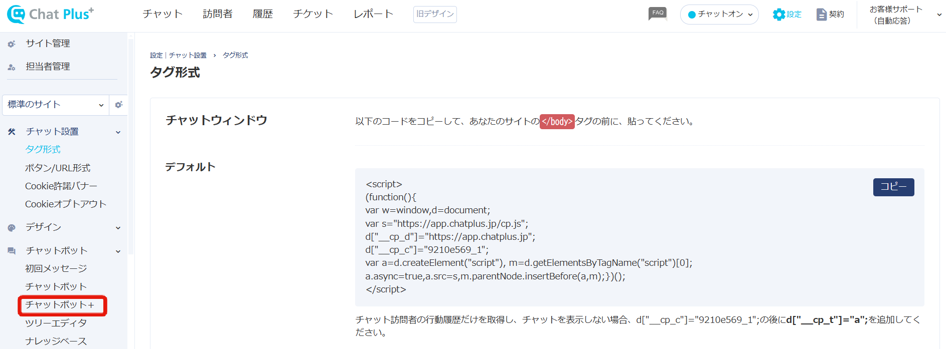Screen dimensions: 946x349
Task: Go to the 履歴 top menu
Action: pos(263,14)
